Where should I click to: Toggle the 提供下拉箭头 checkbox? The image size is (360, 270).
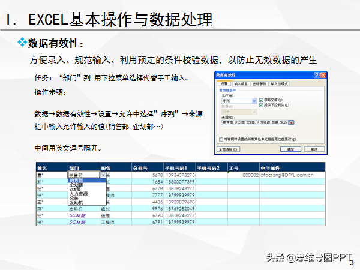pos(261,105)
